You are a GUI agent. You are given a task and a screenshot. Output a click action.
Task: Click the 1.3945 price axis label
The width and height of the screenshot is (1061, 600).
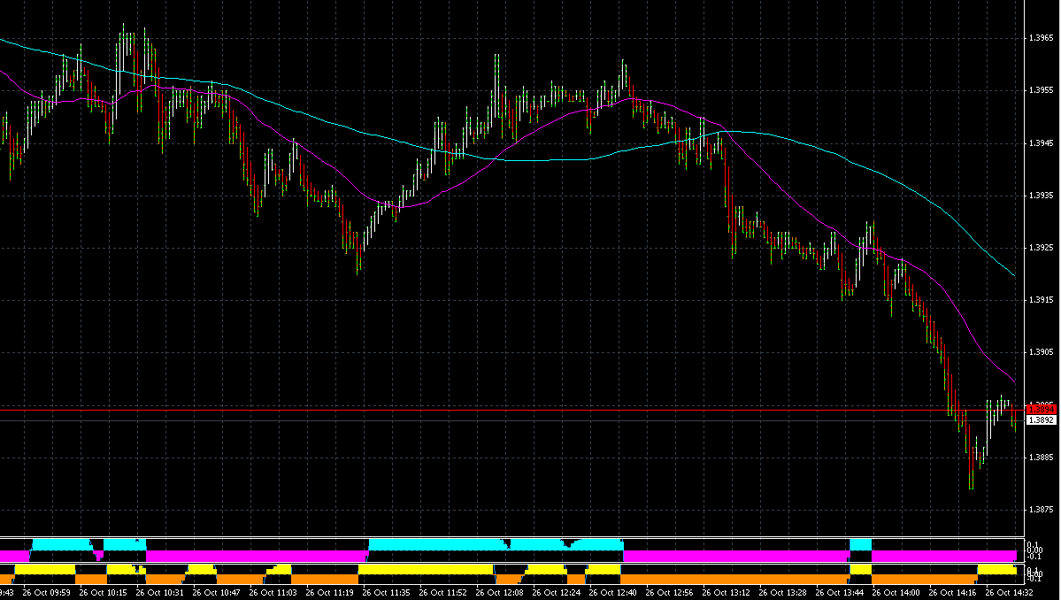[1041, 143]
